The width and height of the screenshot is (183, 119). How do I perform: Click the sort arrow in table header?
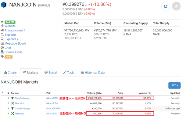click(2, 93)
